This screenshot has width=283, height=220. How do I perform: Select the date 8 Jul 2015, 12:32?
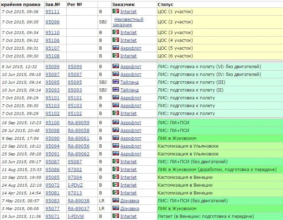pyautogui.click(x=19, y=67)
